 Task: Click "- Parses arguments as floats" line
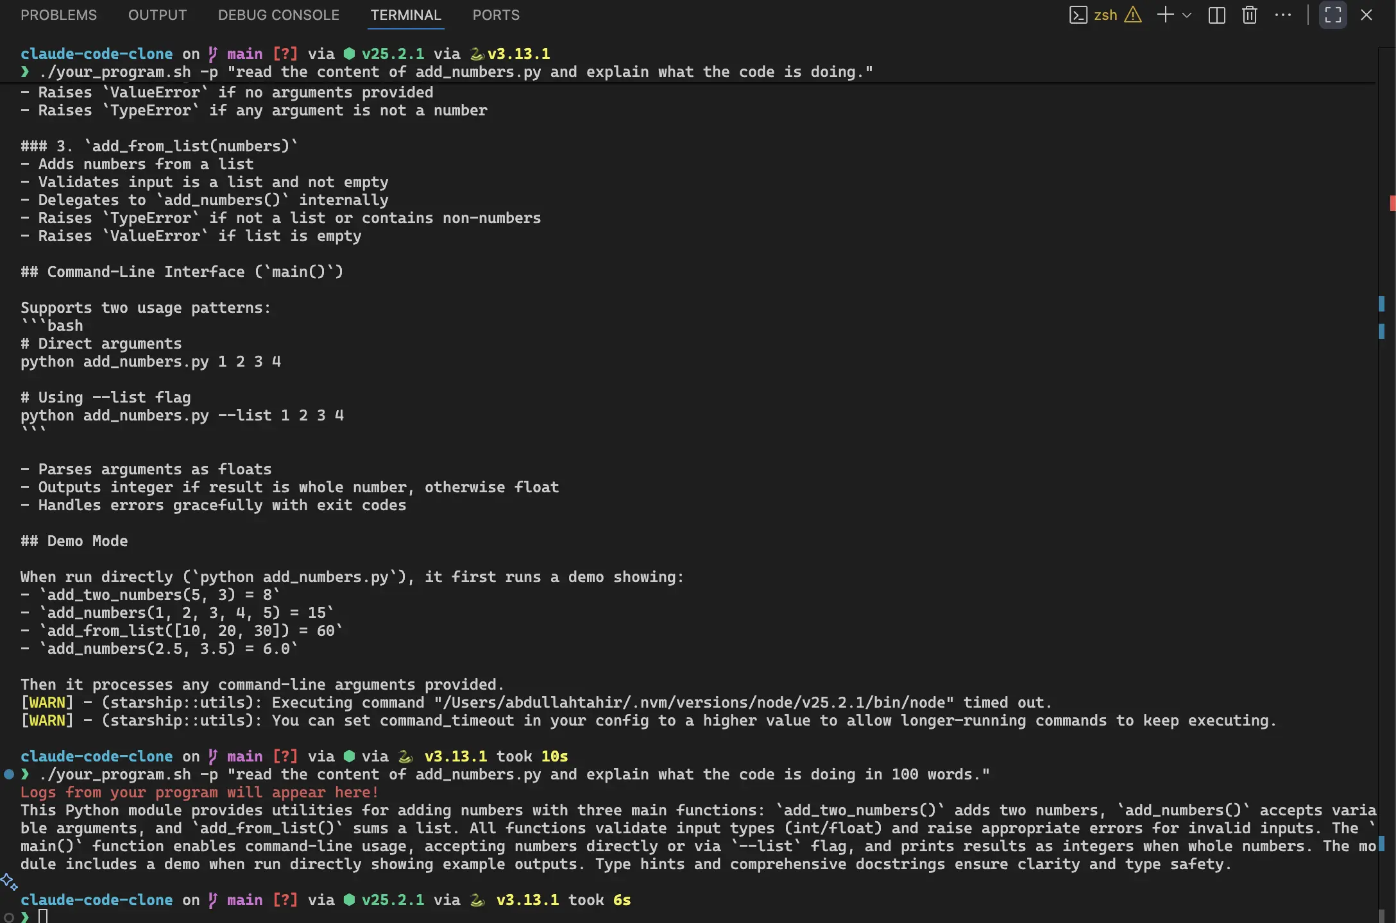(146, 469)
